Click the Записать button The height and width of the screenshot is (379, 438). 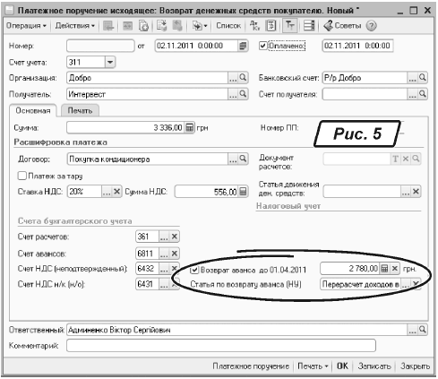coord(374,366)
